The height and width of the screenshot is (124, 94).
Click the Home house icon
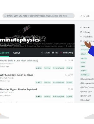click(81, 28)
